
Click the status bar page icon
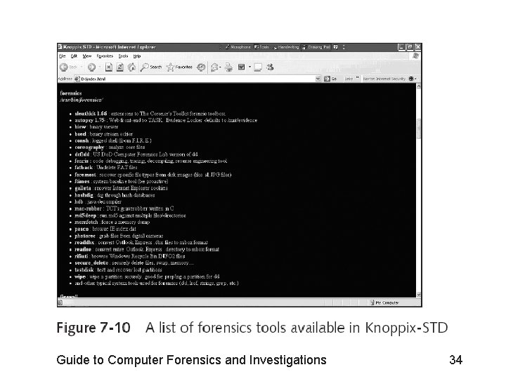(60, 302)
